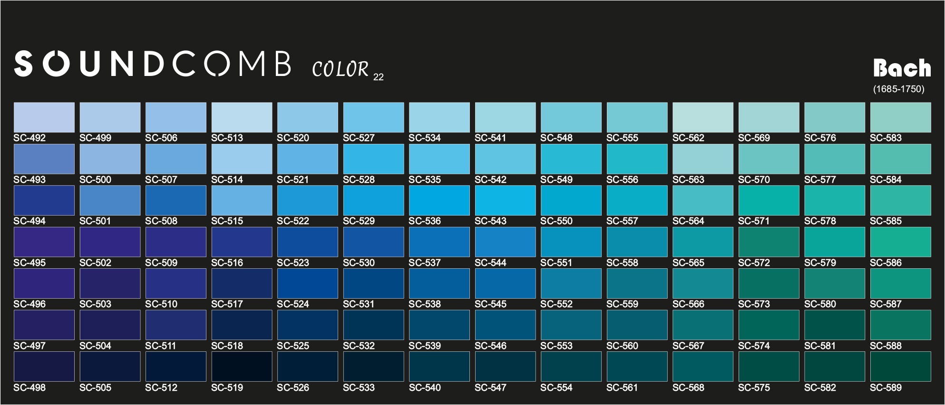Click the SC-543 bright cyan swatch
The width and height of the screenshot is (945, 405).
tap(505, 200)
